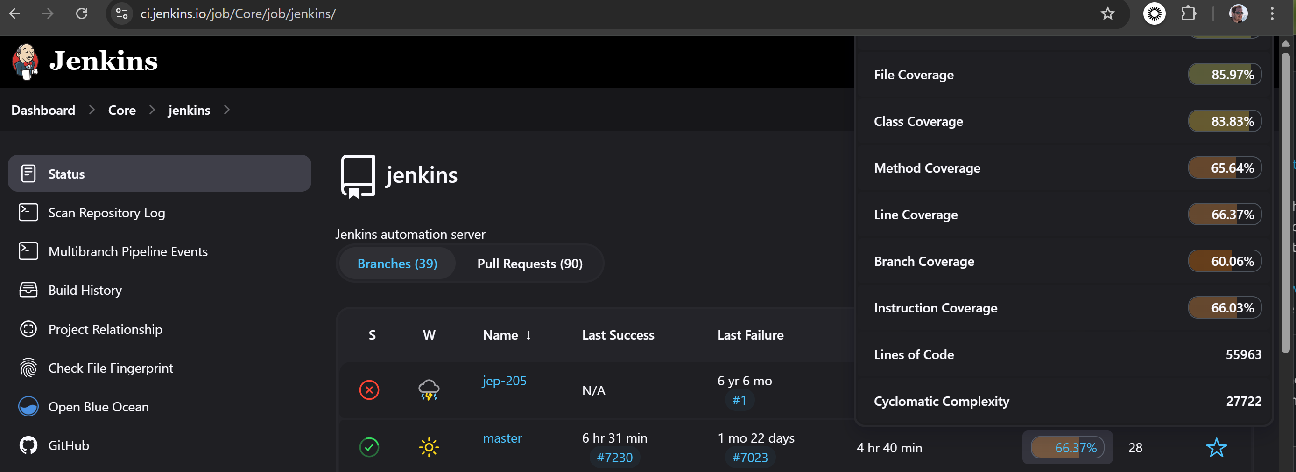The height and width of the screenshot is (472, 1296).
Task: Expand the Core breadcrumb chevron
Action: (152, 110)
